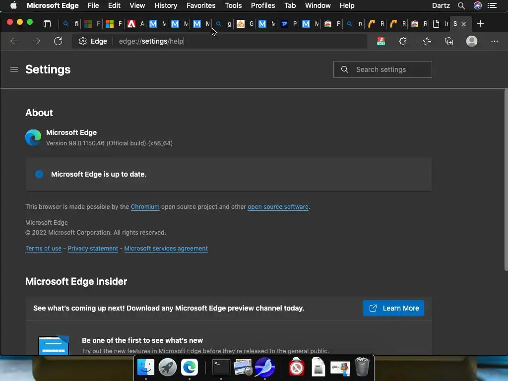Close the current Settings tab

coord(464,24)
